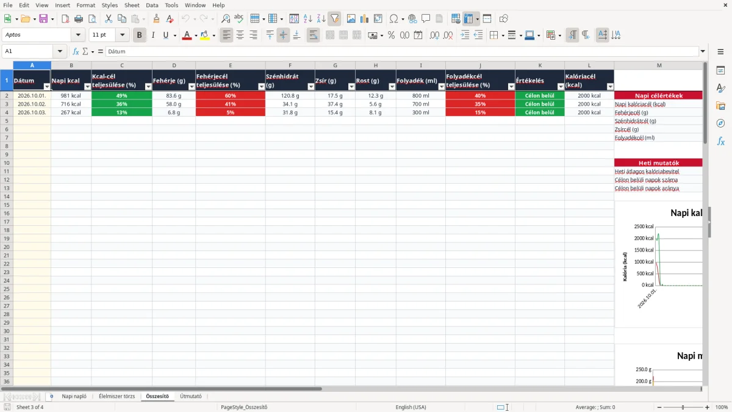
Task: Open the sidebar Navigator compass icon
Action: coord(720,123)
